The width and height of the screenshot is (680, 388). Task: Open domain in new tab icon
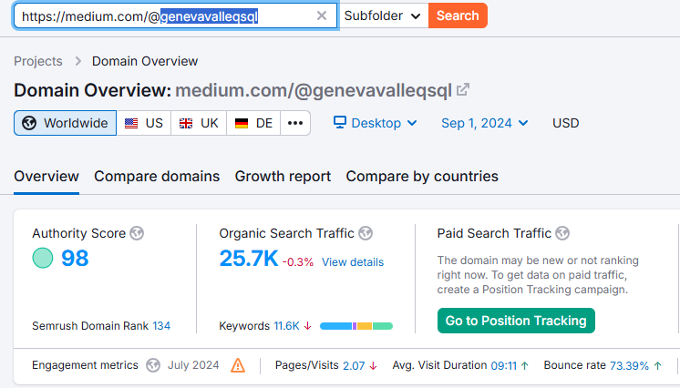click(x=463, y=90)
